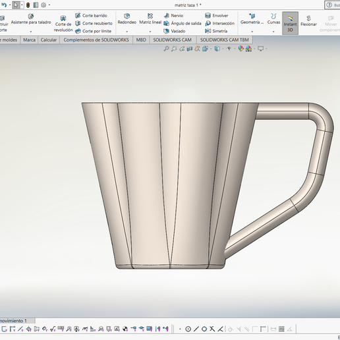Select the Ángulo de salida tool
Image resolution: width=340 pixels, height=340 pixels.
coord(183,23)
